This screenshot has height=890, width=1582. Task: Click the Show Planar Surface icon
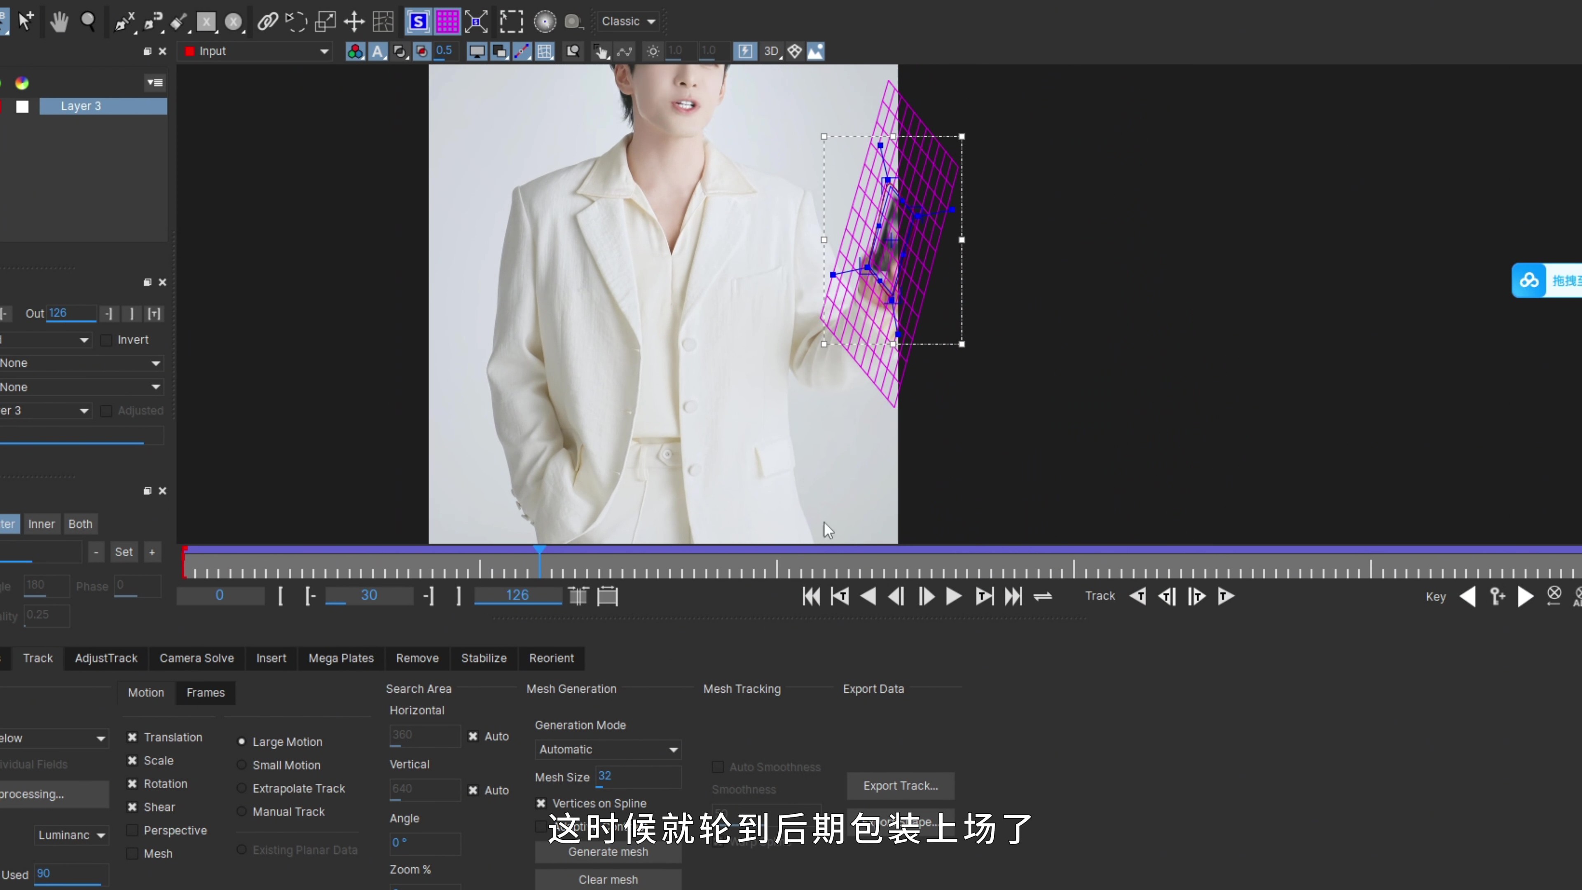(x=418, y=22)
